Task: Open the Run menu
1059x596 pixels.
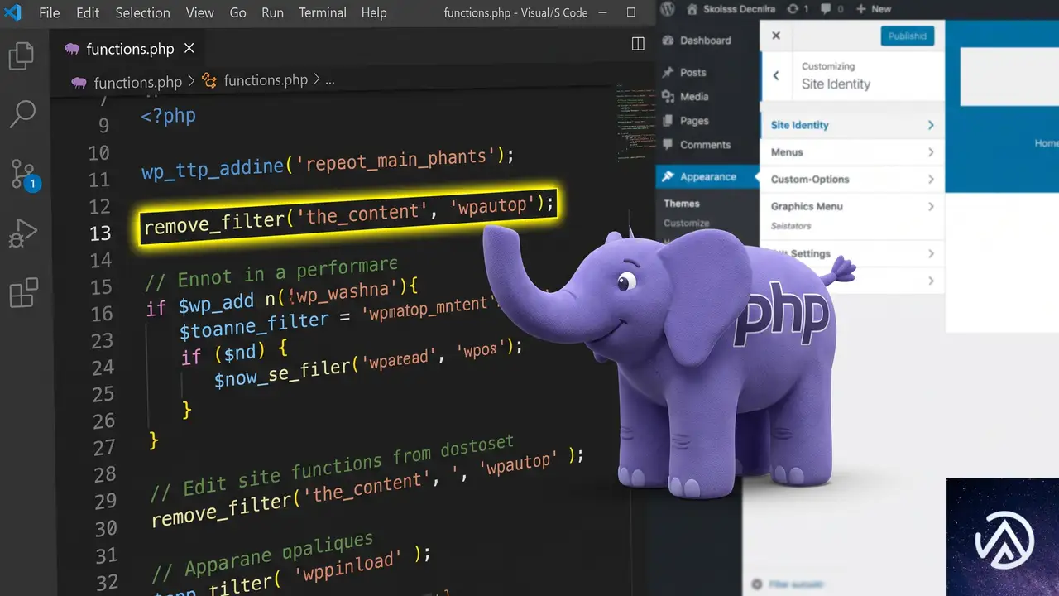Action: [x=273, y=12]
